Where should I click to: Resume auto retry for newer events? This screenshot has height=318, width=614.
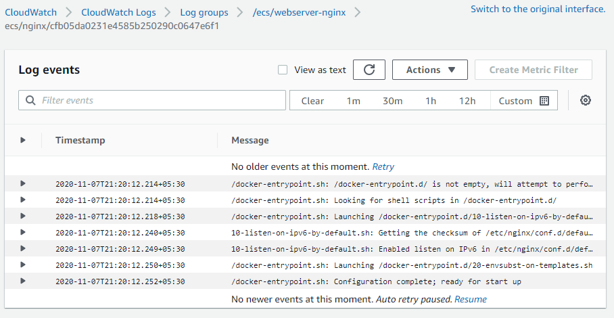click(x=470, y=299)
